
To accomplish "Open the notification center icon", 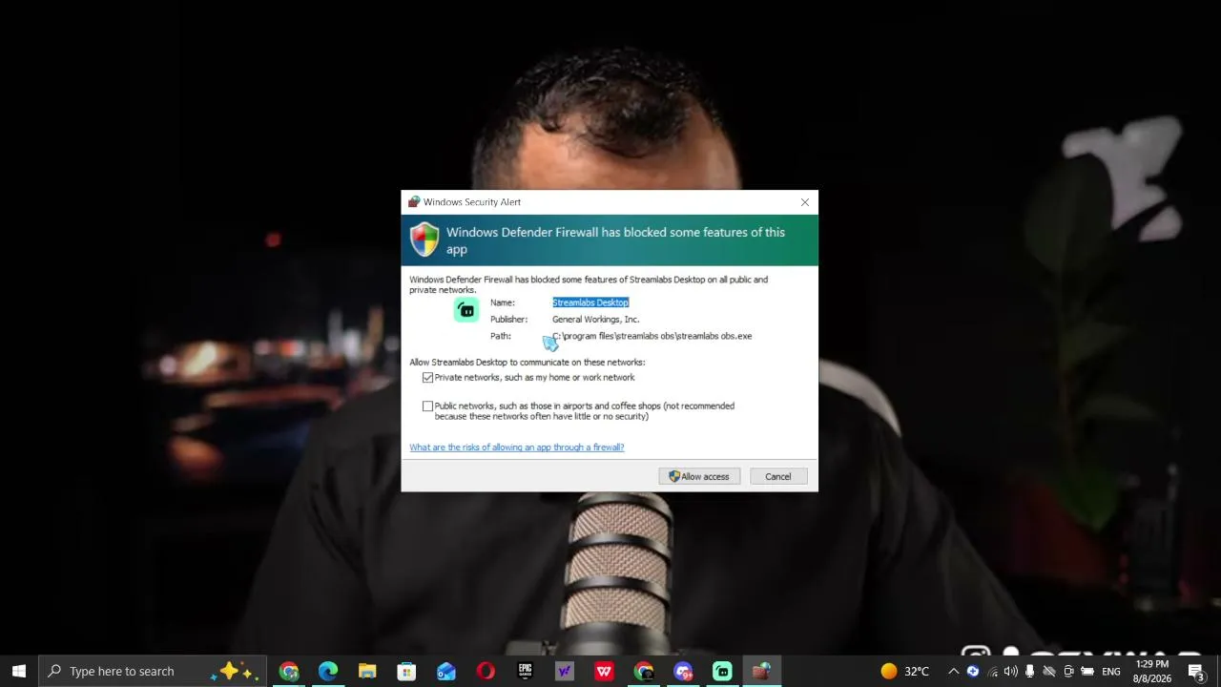I will coord(1196,671).
